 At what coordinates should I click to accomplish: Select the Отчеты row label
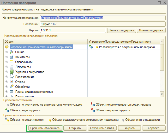point(20,82)
